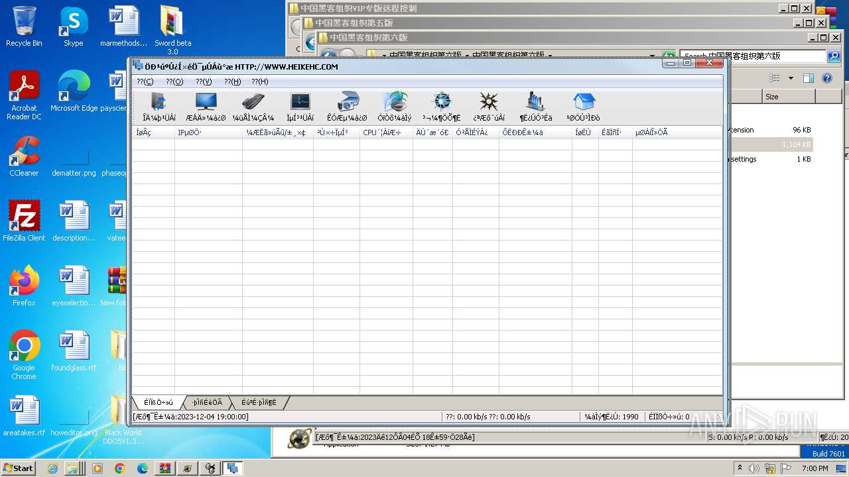Click the 1990 port status bar entry
Screen dimensions: 849x477
tap(611, 417)
